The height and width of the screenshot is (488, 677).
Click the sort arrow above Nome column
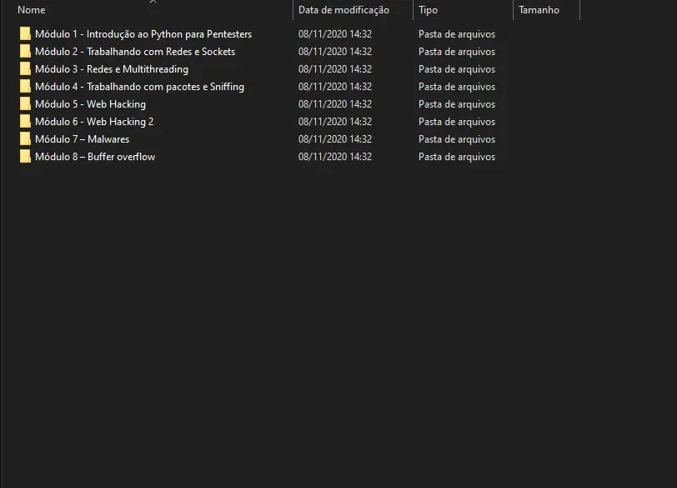(153, 2)
